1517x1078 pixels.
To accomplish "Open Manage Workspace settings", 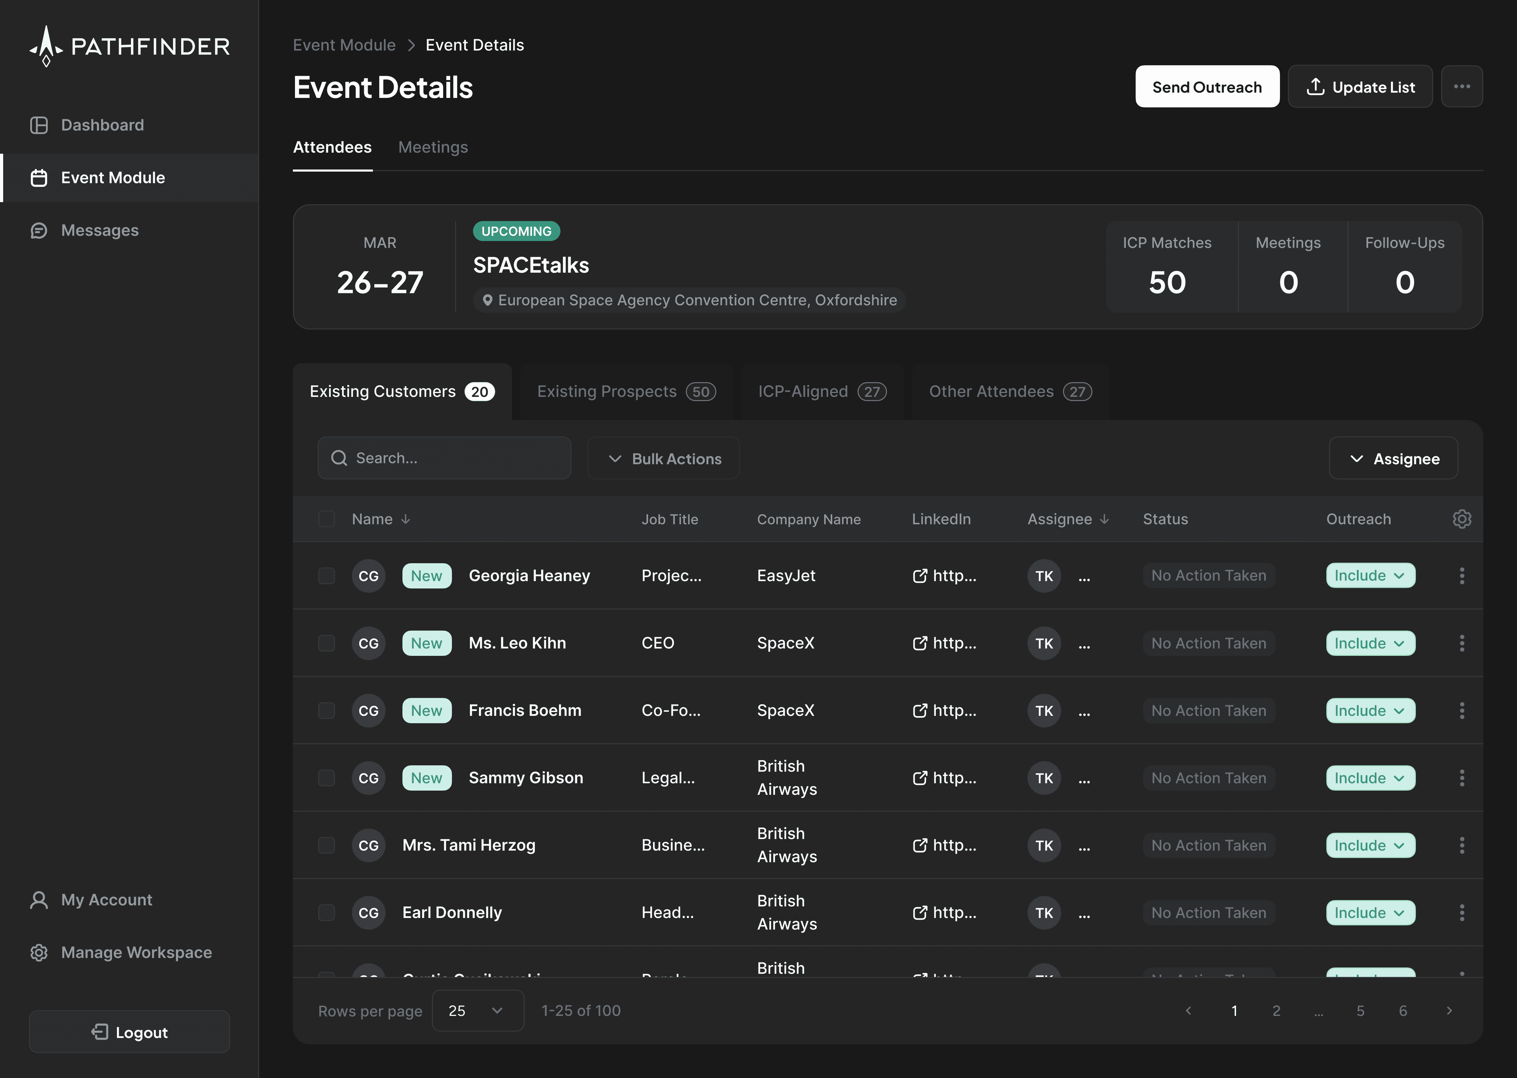I will coord(121,952).
